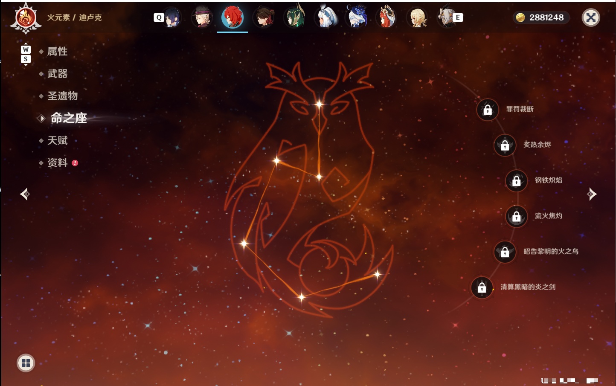Open the locked 炙热余烬 constellation node
This screenshot has width=616, height=386.
tap(505, 145)
